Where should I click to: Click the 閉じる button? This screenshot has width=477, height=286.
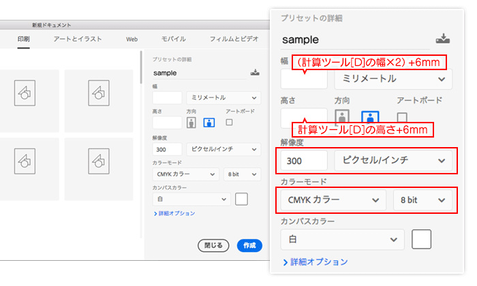click(x=213, y=245)
